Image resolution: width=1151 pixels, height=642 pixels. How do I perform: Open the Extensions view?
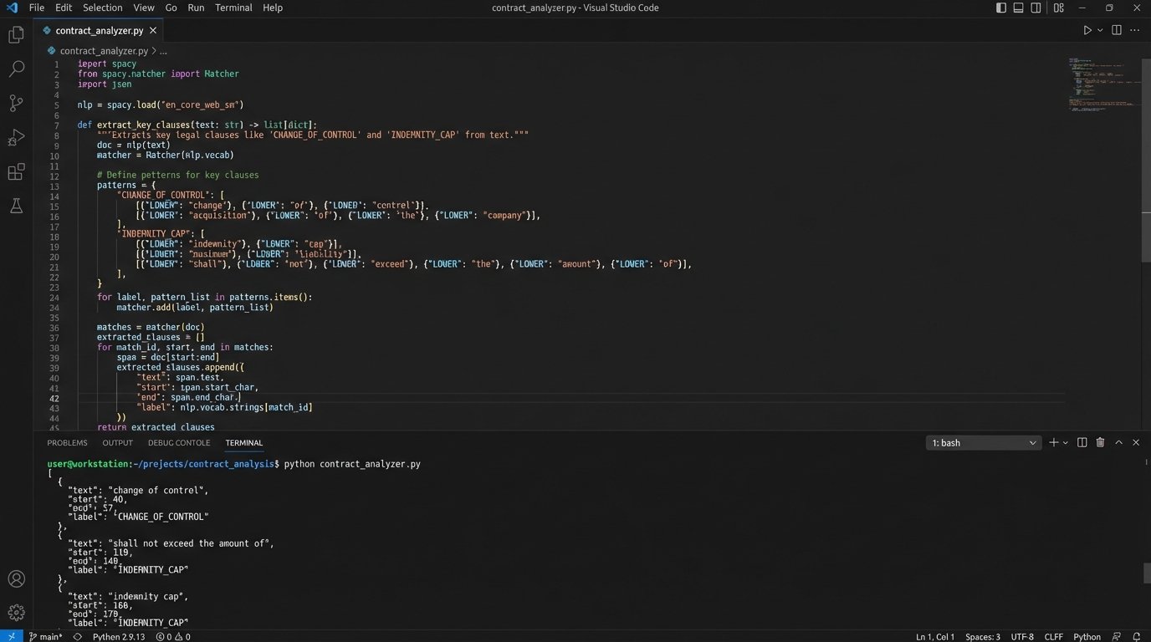click(x=16, y=172)
